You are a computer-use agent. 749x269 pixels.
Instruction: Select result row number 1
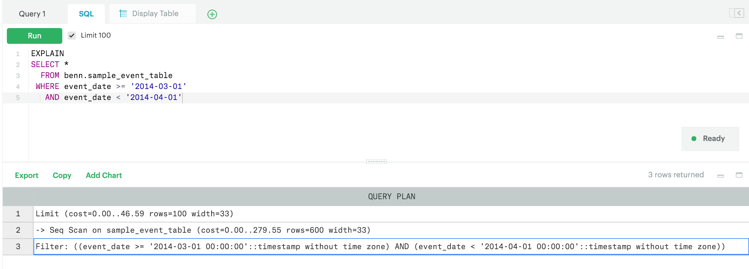18,214
